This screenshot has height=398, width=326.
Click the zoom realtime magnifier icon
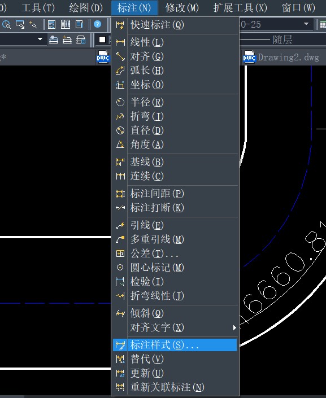6,25
